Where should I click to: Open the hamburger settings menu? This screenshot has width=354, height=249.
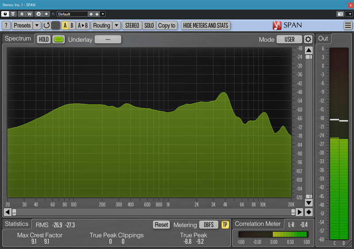348,25
